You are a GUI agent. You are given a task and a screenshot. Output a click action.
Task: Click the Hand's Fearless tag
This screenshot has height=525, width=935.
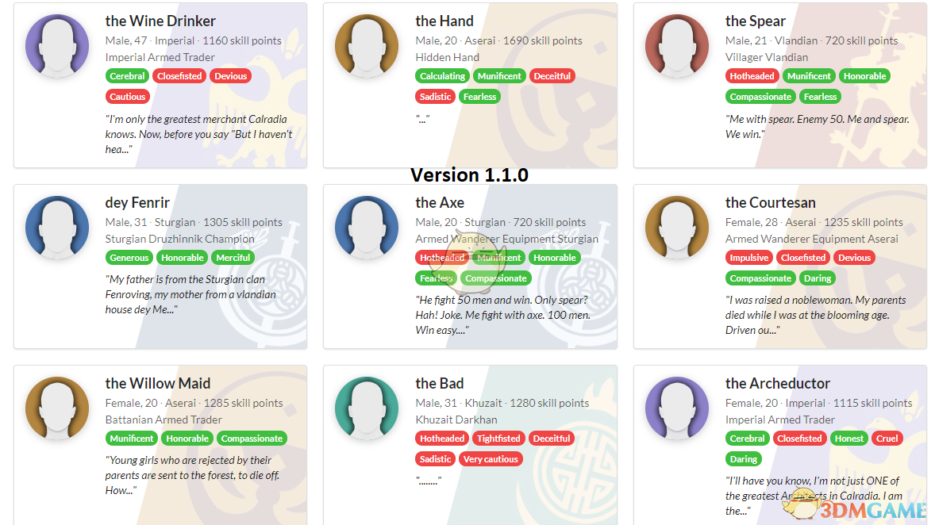coord(479,97)
